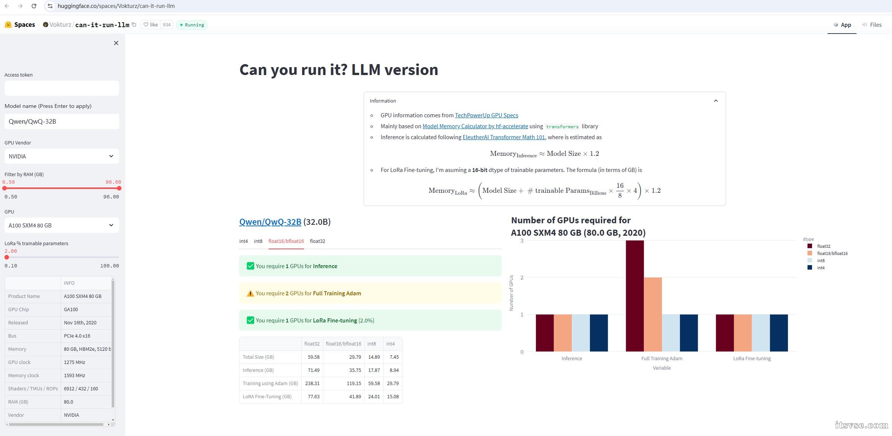Click the LoRa % trainable parameters slider handle
Image resolution: width=892 pixels, height=436 pixels.
click(x=7, y=257)
